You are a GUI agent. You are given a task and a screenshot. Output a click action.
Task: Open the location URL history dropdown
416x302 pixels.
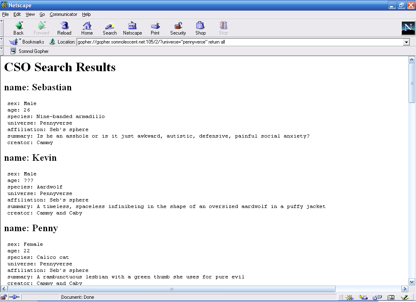(406, 42)
